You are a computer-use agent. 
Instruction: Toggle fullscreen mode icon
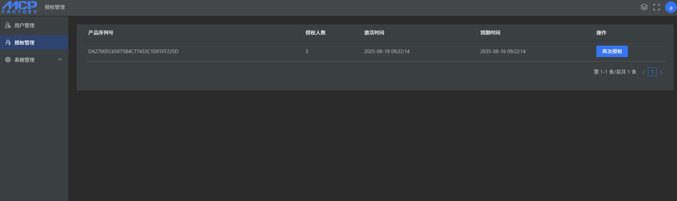(657, 7)
